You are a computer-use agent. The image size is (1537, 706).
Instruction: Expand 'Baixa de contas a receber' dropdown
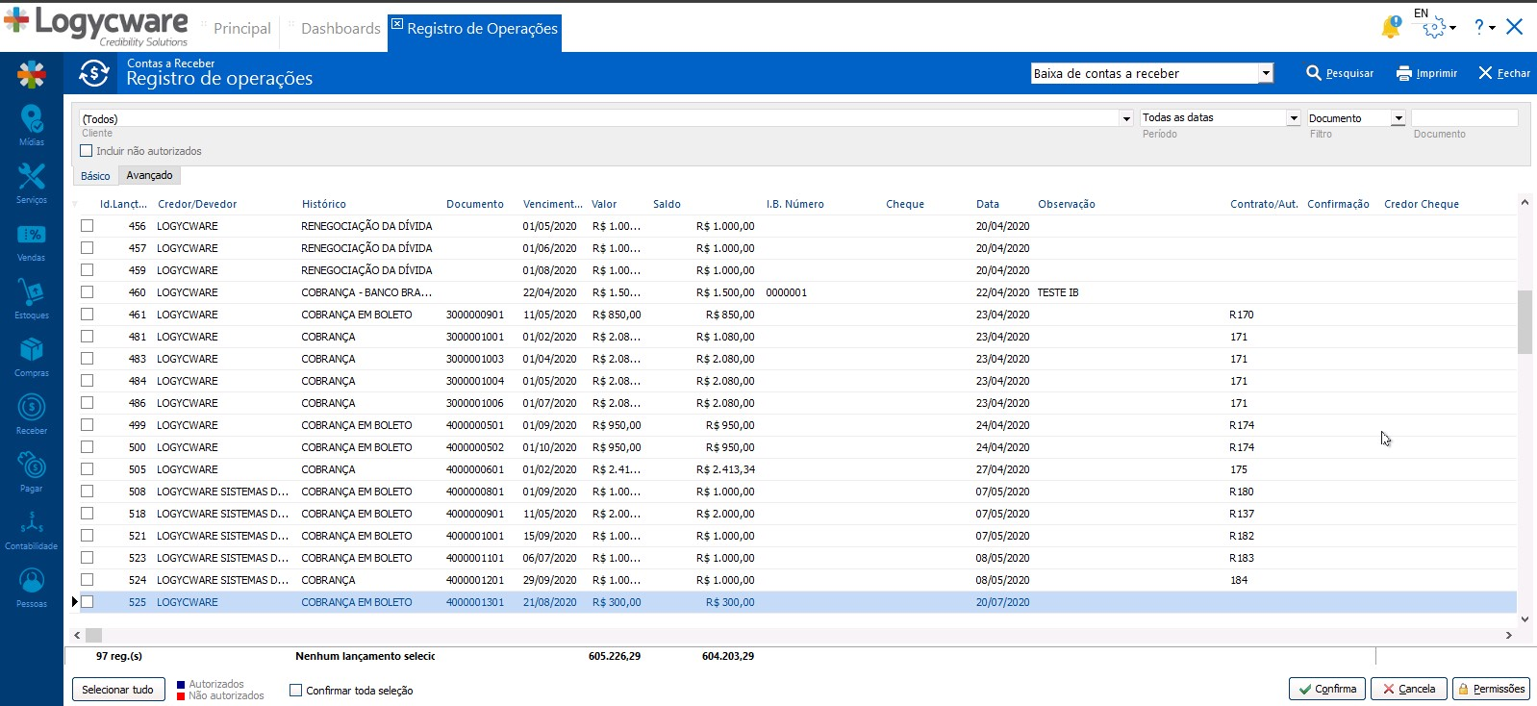click(x=1266, y=73)
